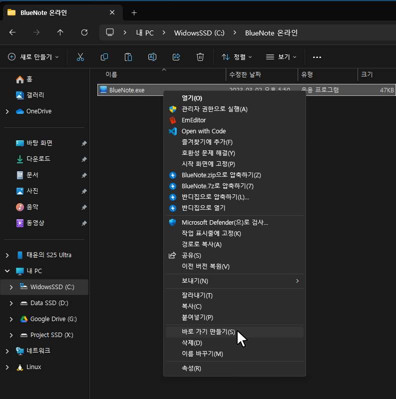This screenshot has height=399, width=396.
Task: Open the 보내기(N) submenu
Action: tap(234, 281)
